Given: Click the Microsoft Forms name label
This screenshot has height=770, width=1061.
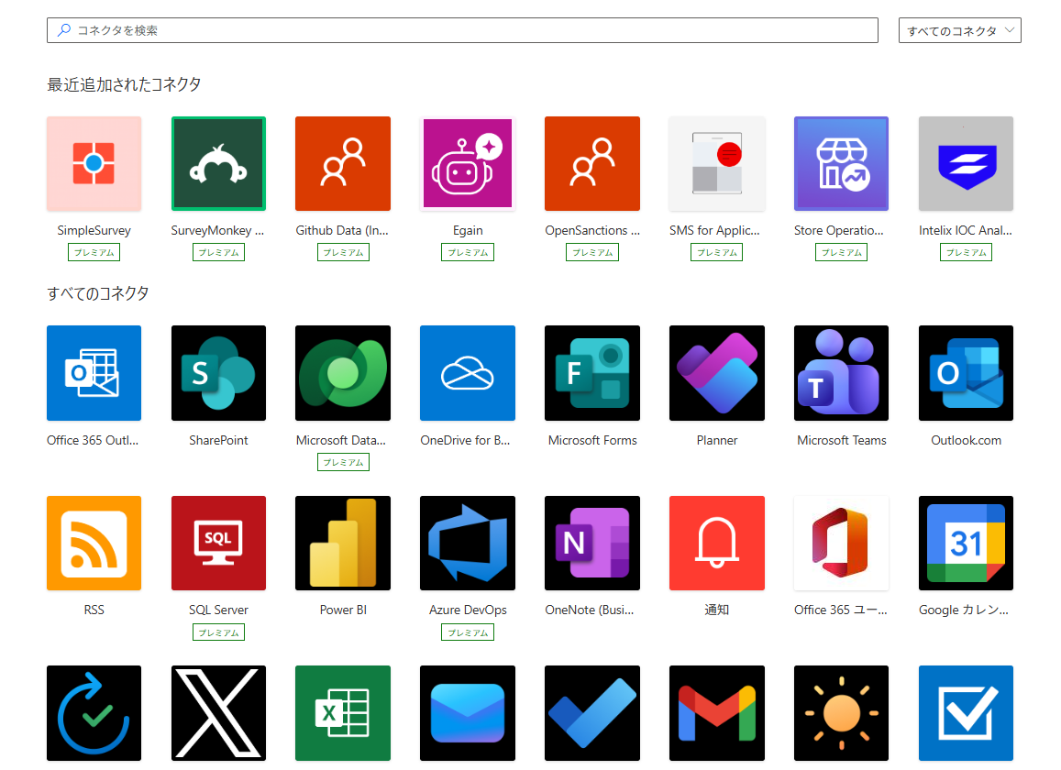Looking at the screenshot, I should click(592, 440).
